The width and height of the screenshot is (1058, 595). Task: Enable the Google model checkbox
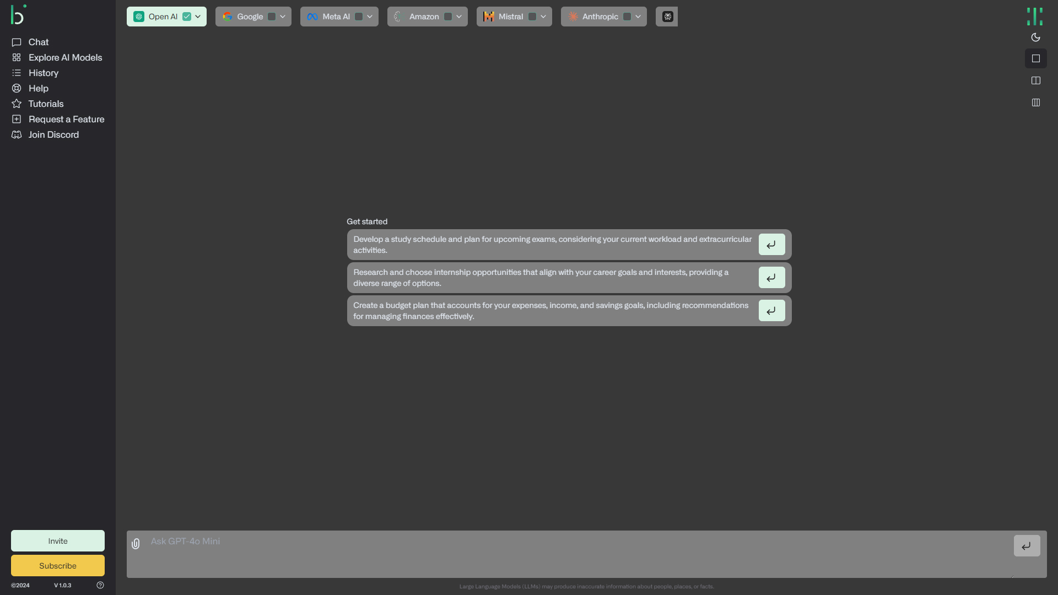click(272, 17)
